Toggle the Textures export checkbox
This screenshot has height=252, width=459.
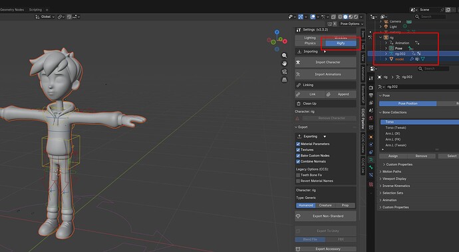click(298, 150)
